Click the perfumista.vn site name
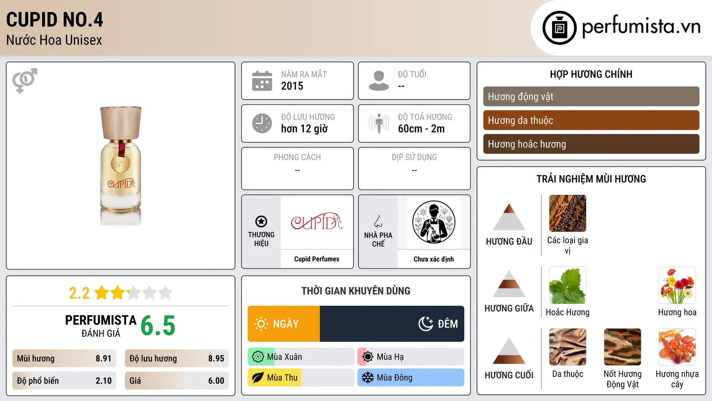Viewport: 712px width, 401px height. pyautogui.click(x=641, y=26)
